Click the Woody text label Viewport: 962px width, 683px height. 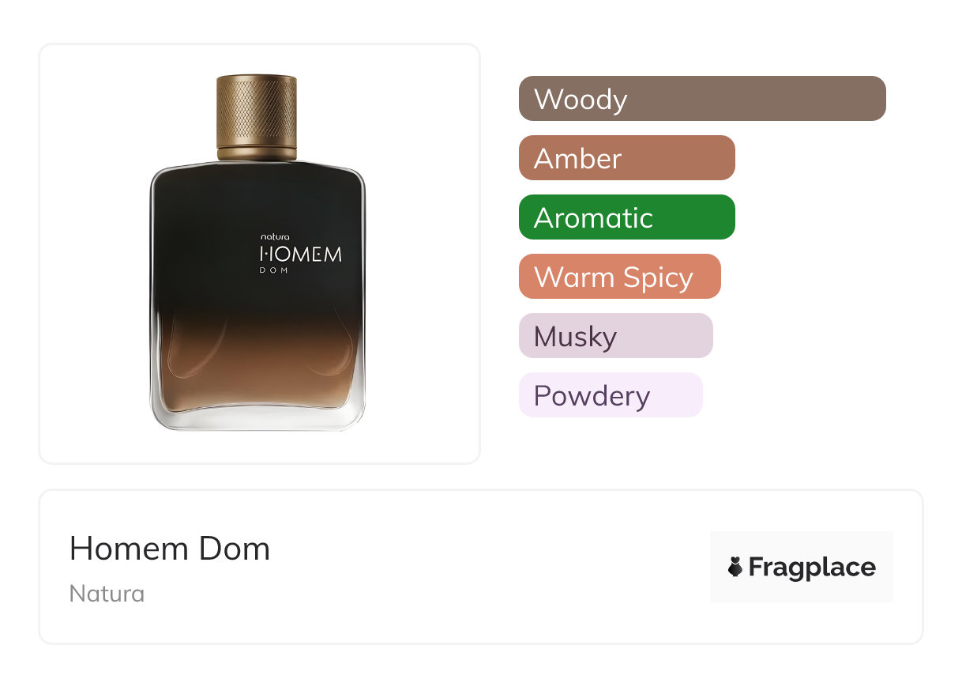click(x=581, y=100)
